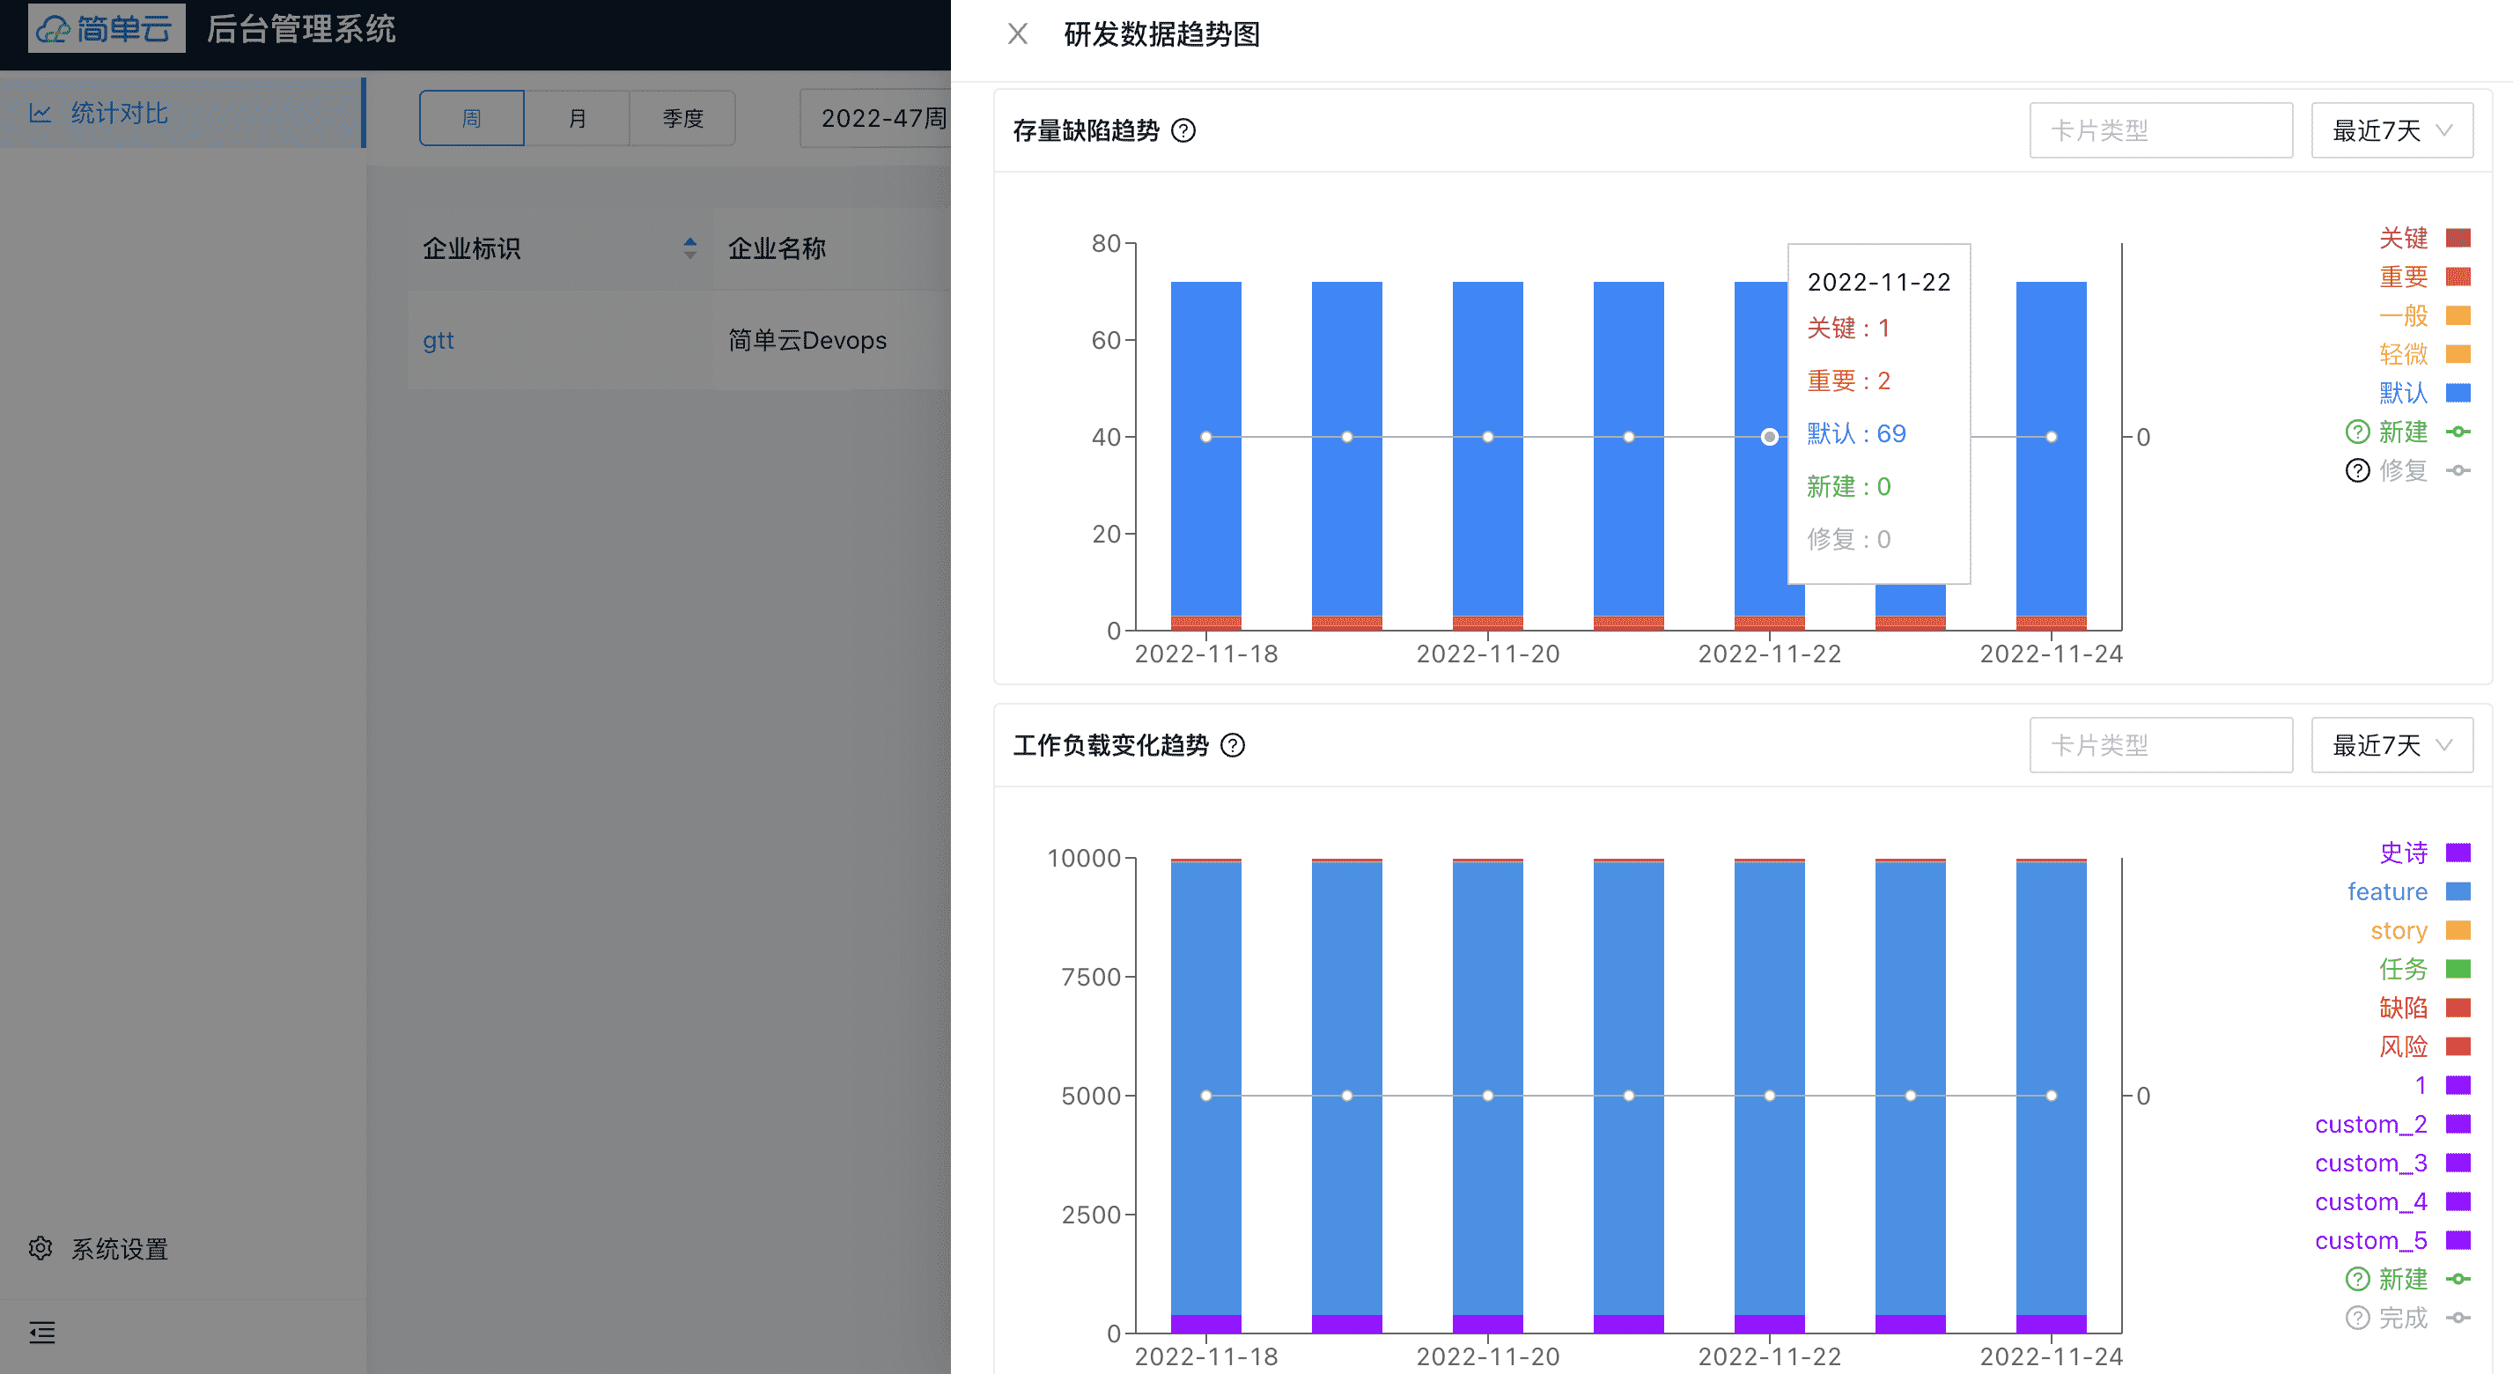Close the 研发数据趋势图 dialog
The width and height of the screenshot is (2513, 1374).
(x=1018, y=34)
